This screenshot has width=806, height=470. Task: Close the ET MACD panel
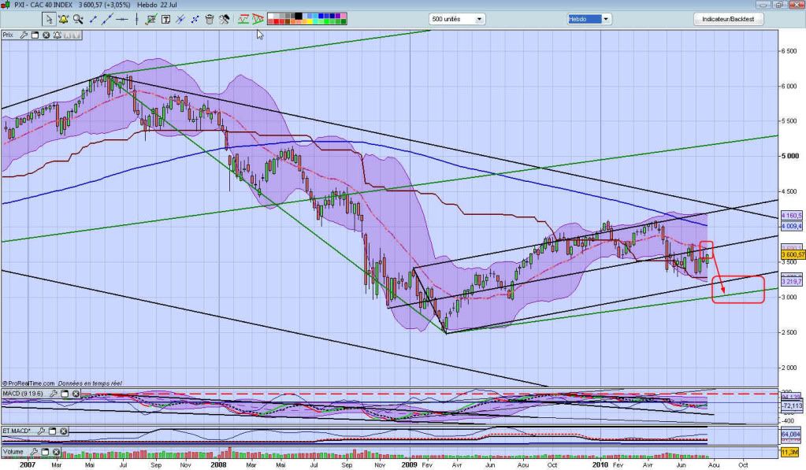[x=63, y=431]
